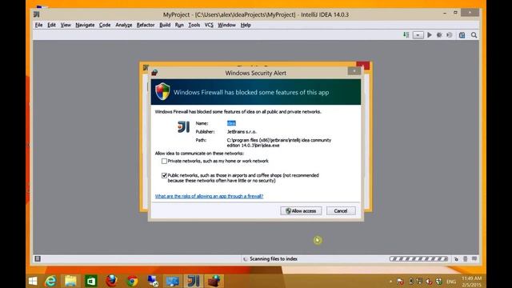Show hidden tray icons arrow
The height and width of the screenshot is (288, 512).
click(x=391, y=281)
